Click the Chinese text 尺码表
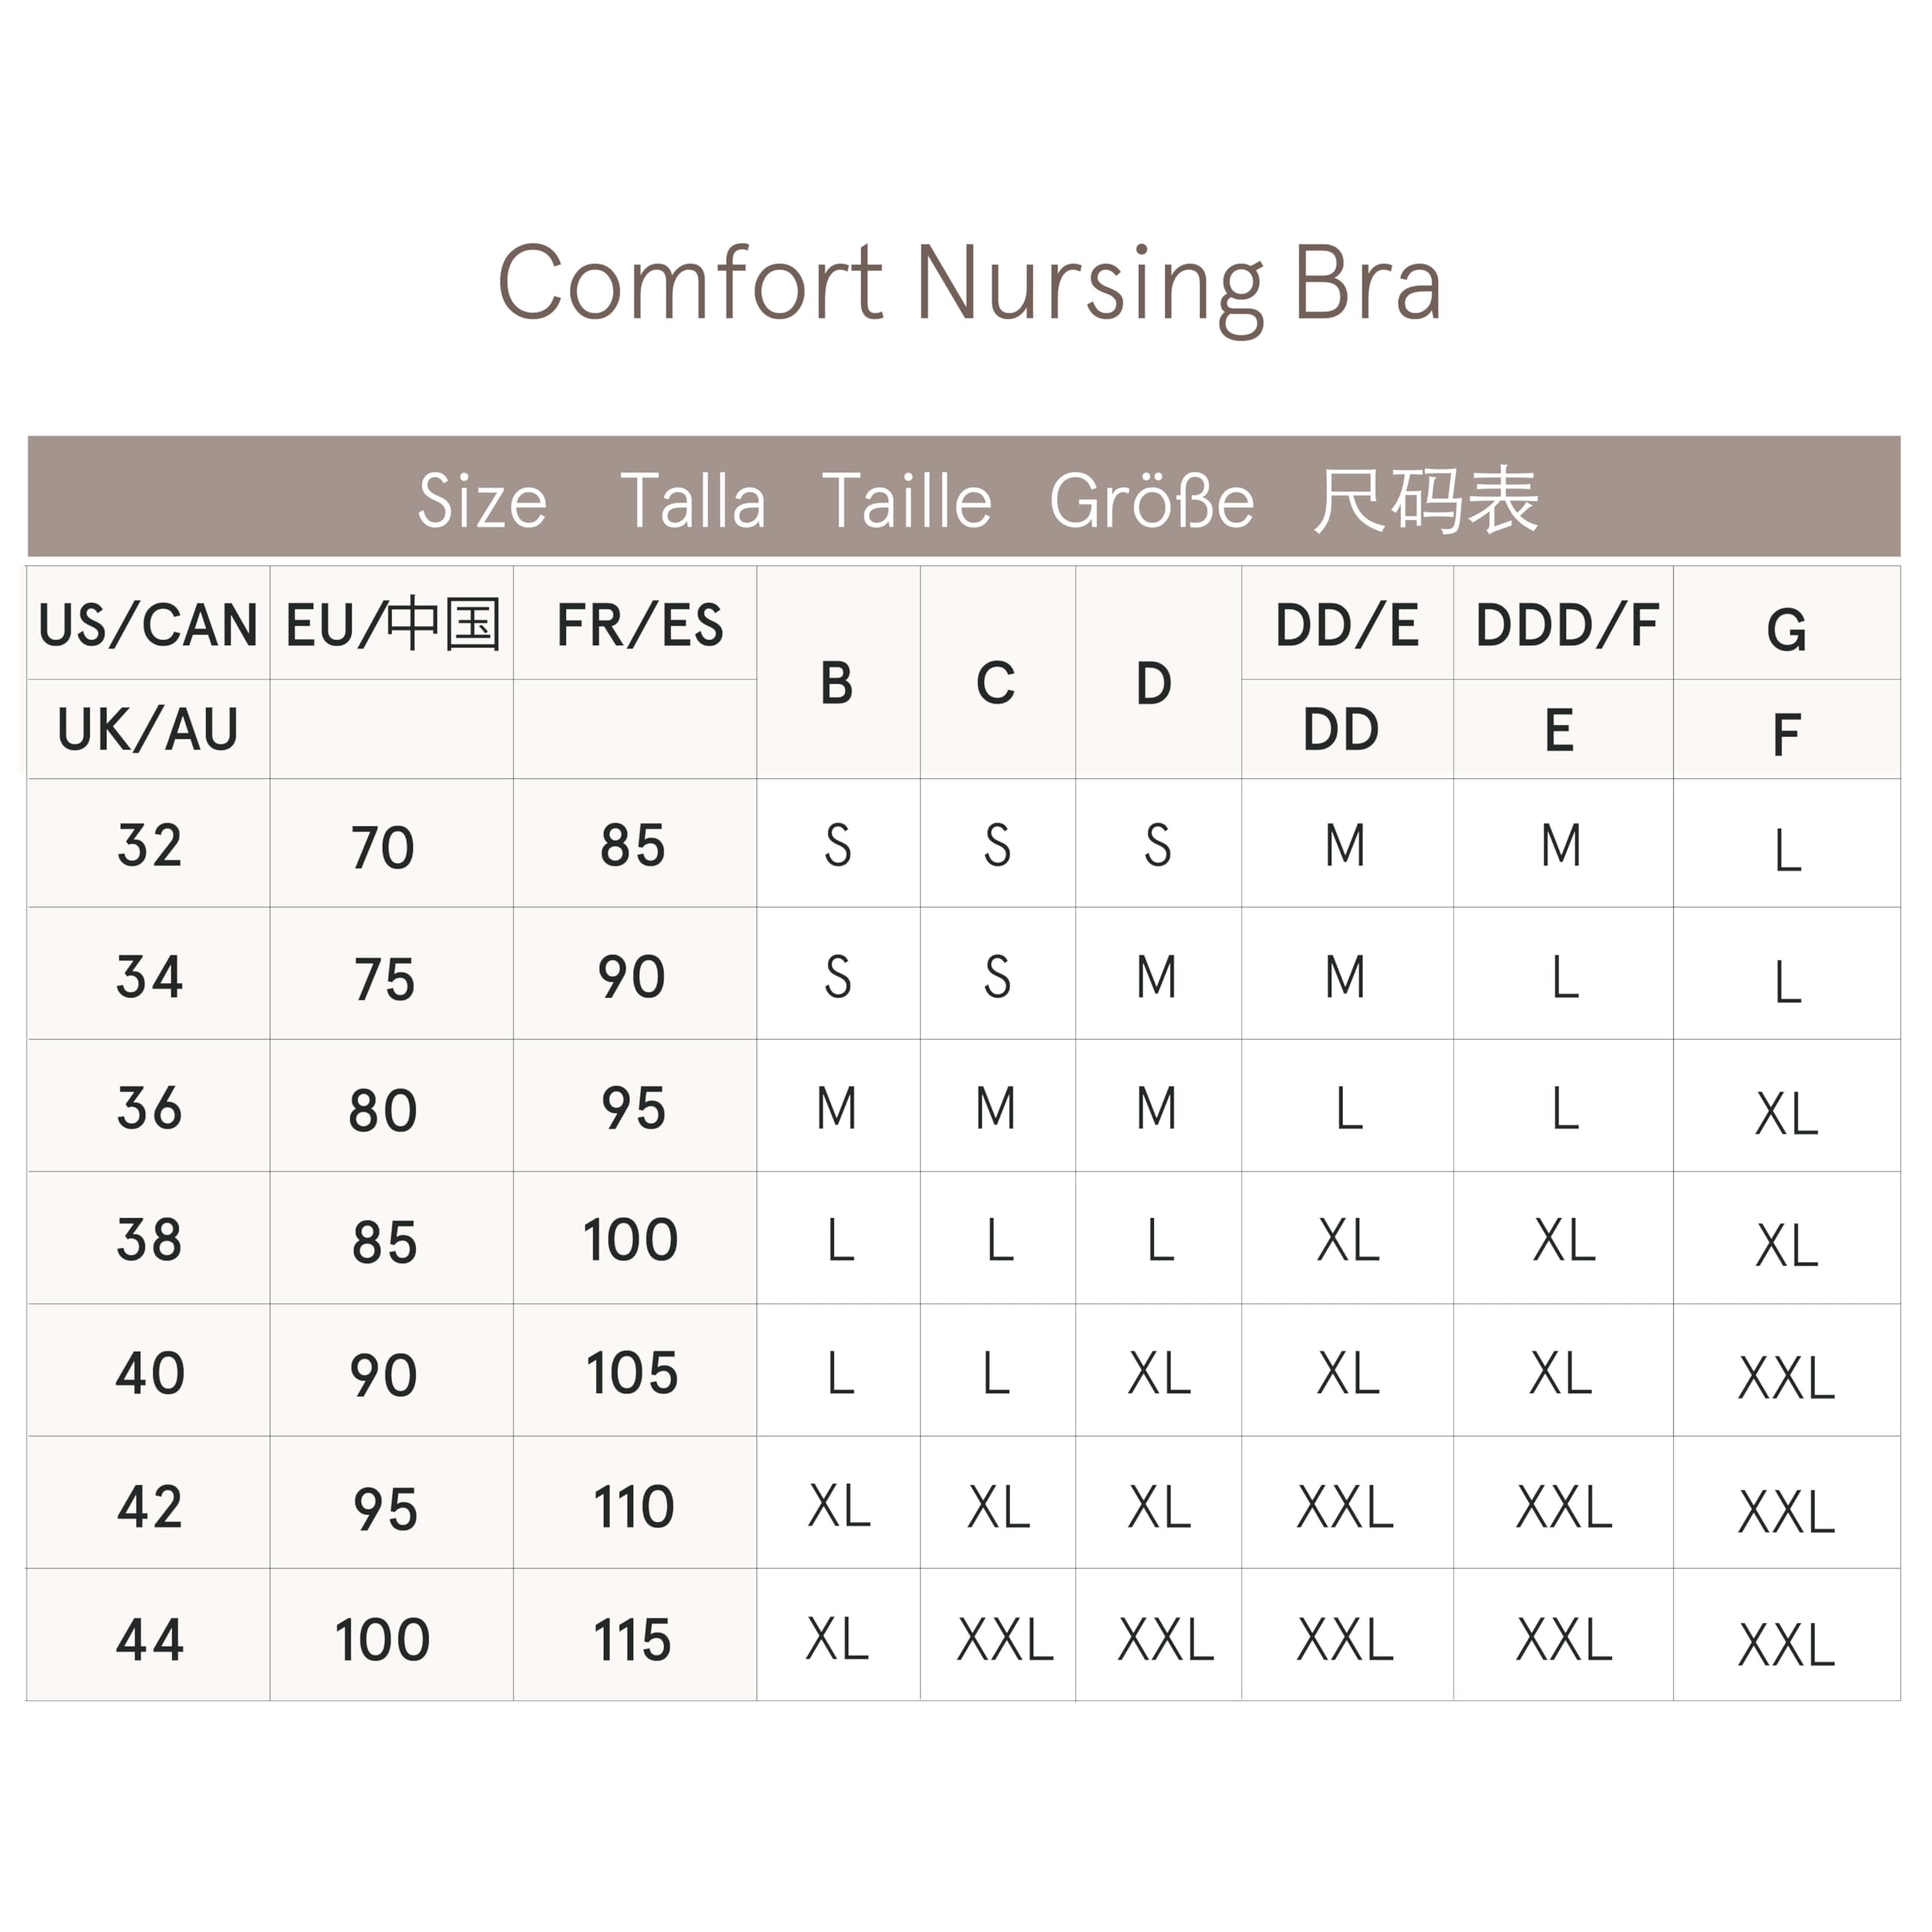1932x1932 pixels. [1425, 500]
